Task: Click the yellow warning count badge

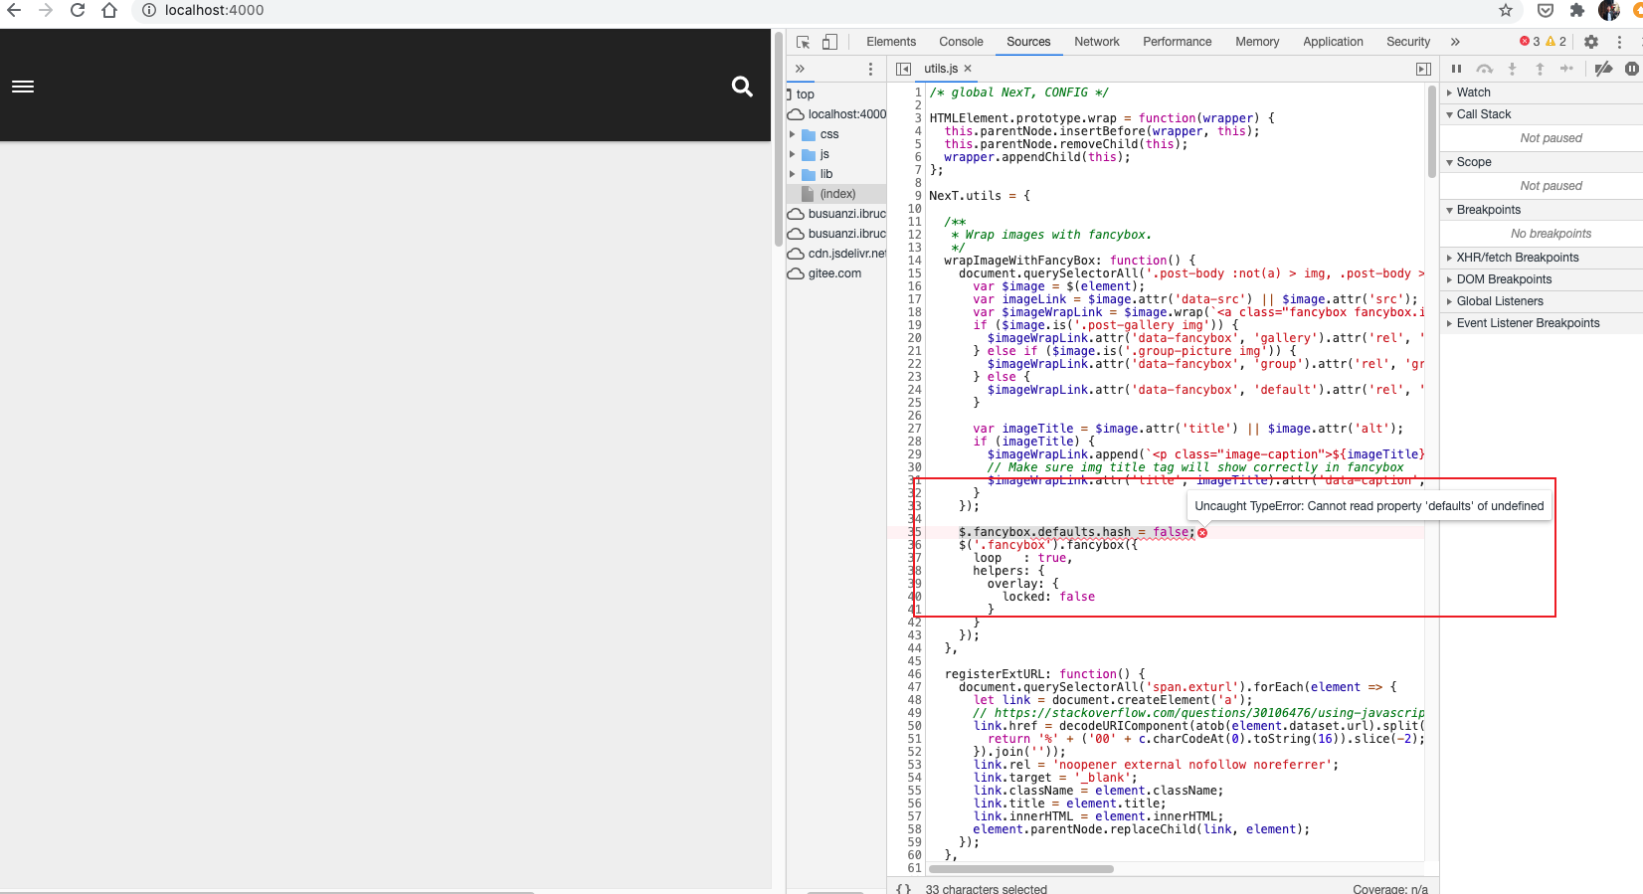Action: [x=1555, y=42]
